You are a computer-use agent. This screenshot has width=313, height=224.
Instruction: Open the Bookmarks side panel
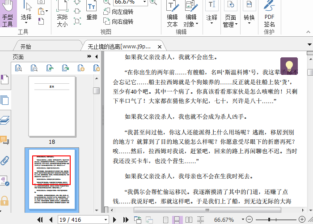pos(4,80)
